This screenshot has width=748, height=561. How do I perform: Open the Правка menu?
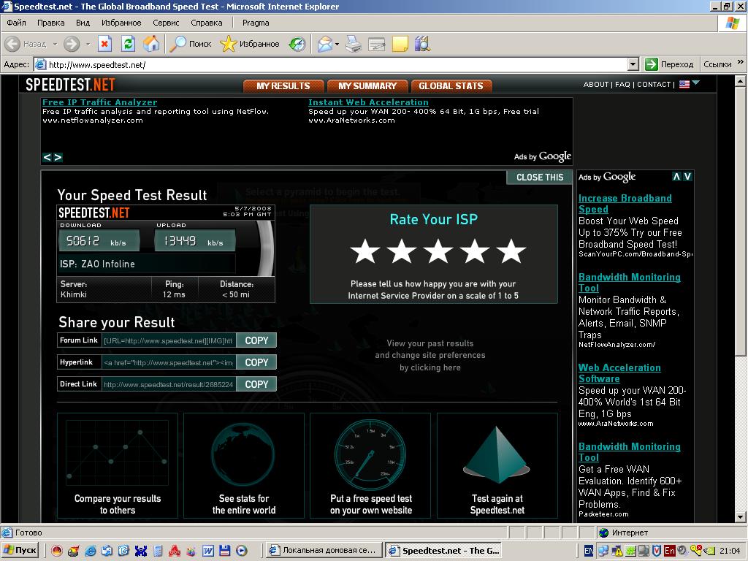pyautogui.click(x=50, y=23)
